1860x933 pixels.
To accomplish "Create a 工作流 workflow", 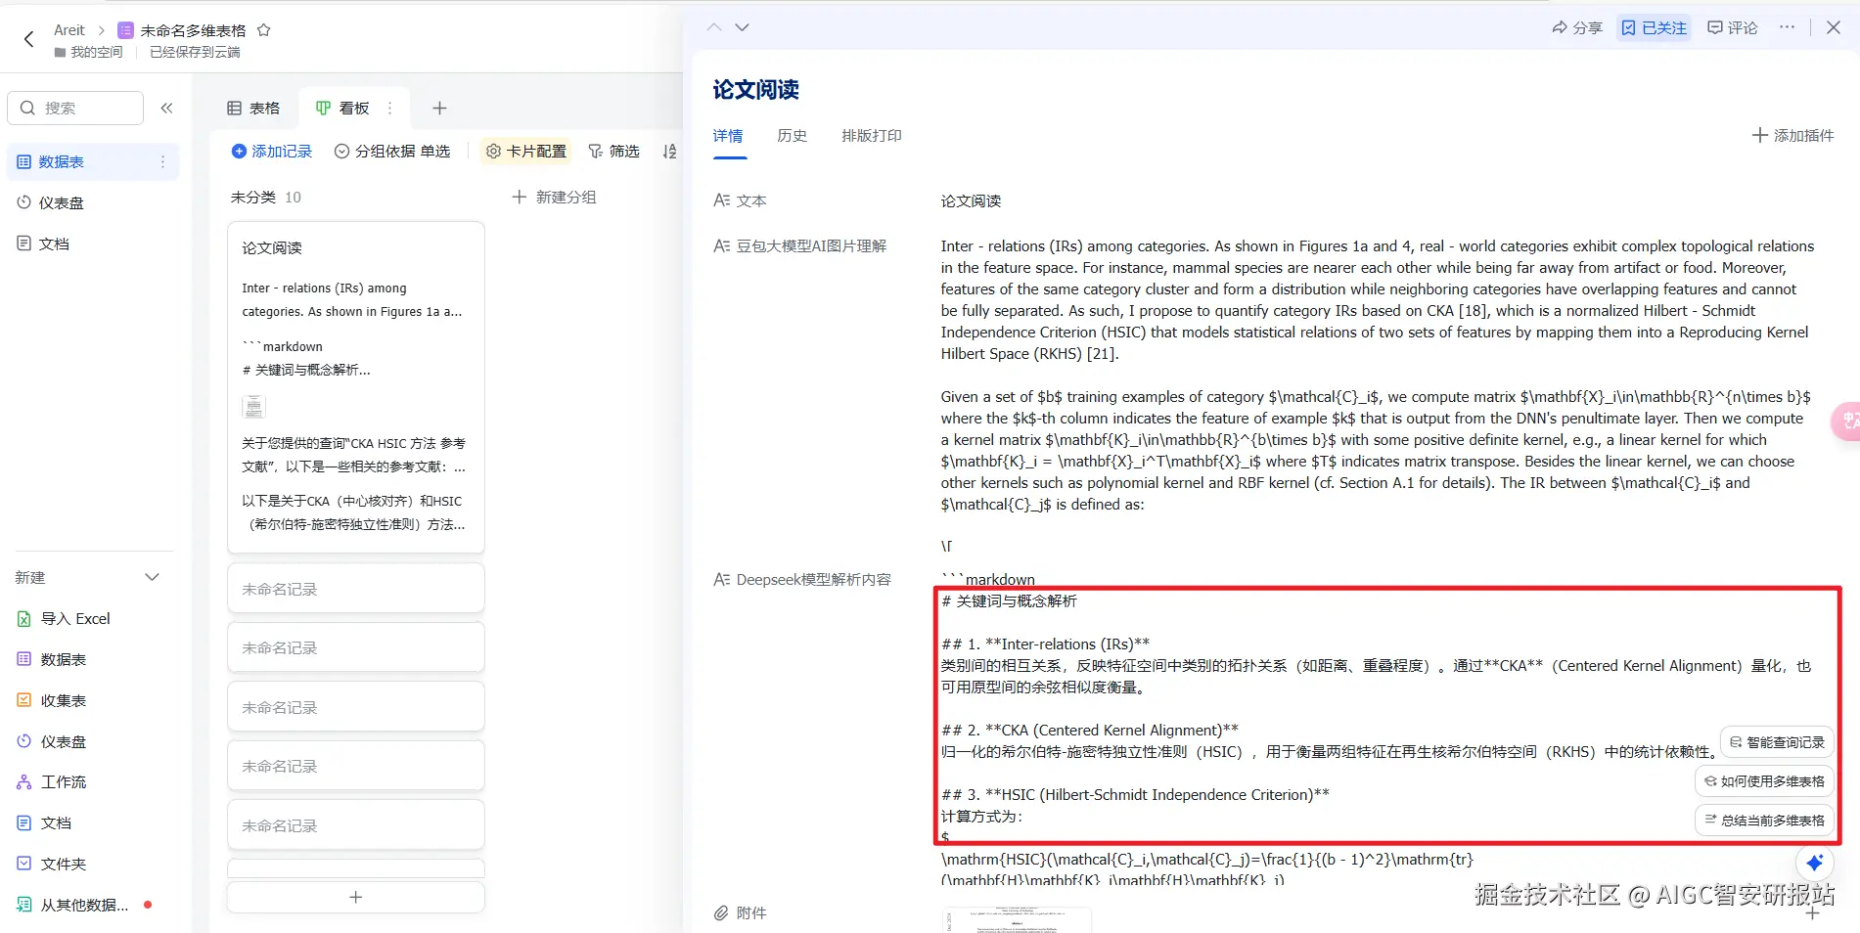I will pyautogui.click(x=52, y=782).
